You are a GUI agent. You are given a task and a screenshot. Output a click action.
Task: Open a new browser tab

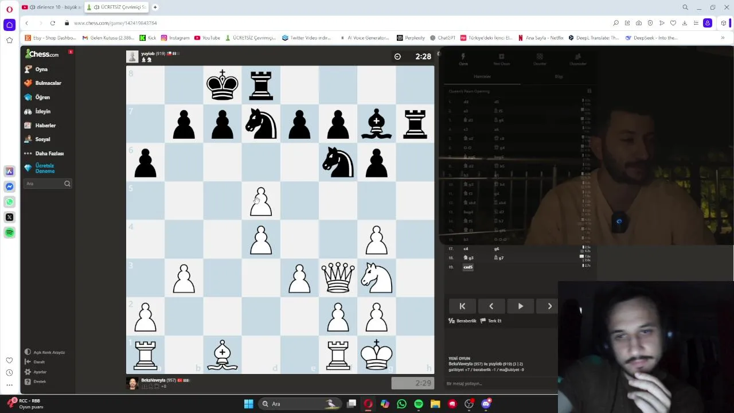[x=155, y=7]
